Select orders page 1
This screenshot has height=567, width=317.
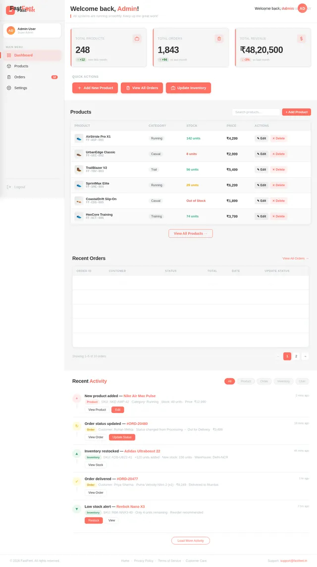point(287,356)
